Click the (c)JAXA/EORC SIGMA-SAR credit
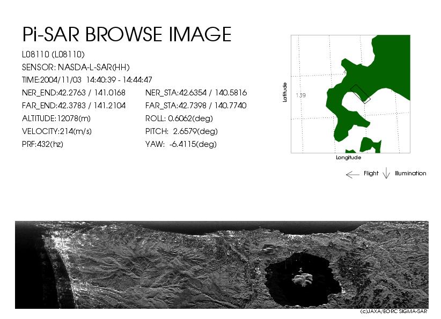This screenshot has height=319, width=441. coord(394,311)
